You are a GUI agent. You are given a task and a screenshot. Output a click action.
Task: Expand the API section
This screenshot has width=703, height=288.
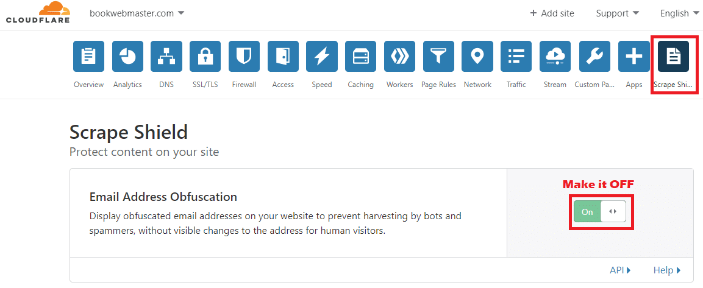(621, 270)
